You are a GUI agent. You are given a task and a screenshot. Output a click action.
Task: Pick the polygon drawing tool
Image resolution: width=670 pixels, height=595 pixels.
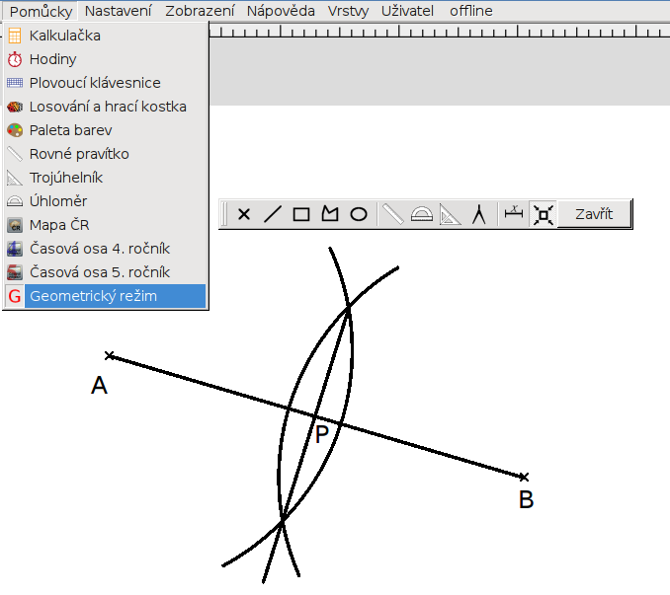coord(330,214)
